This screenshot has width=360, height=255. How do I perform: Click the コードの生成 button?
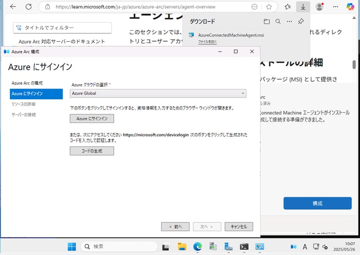click(x=92, y=151)
